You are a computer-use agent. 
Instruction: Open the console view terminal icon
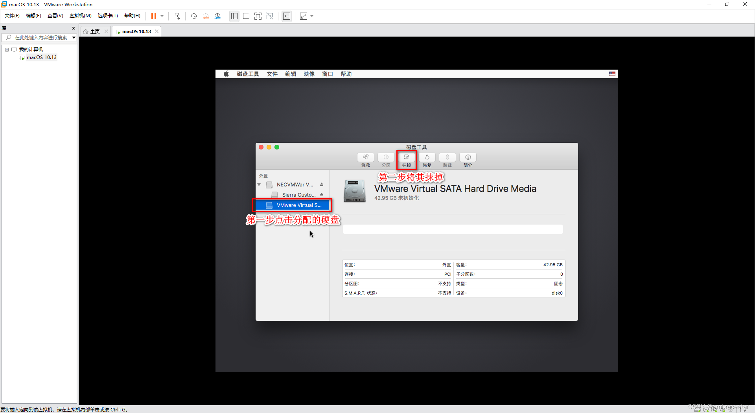tap(287, 16)
